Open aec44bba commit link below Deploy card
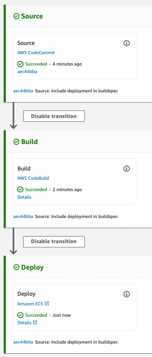This screenshot has height=357, width=152. 23,342
